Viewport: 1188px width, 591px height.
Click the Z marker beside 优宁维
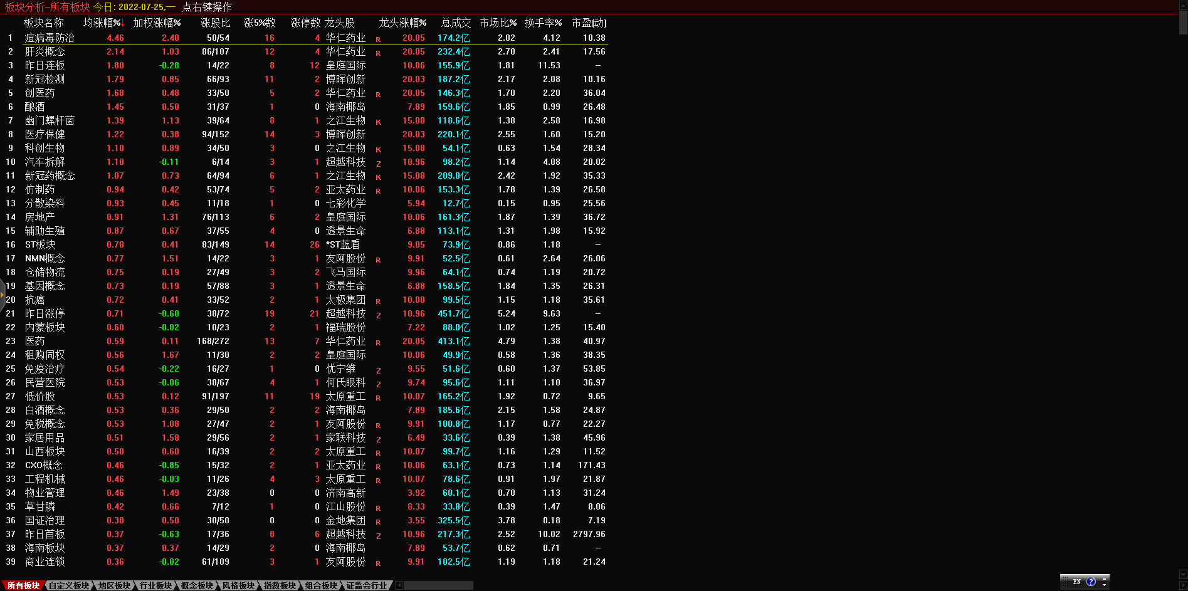pyautogui.click(x=378, y=370)
